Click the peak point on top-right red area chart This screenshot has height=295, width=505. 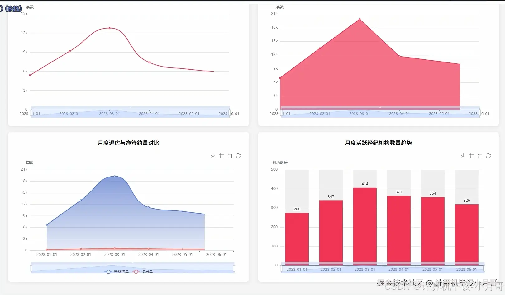click(x=360, y=19)
